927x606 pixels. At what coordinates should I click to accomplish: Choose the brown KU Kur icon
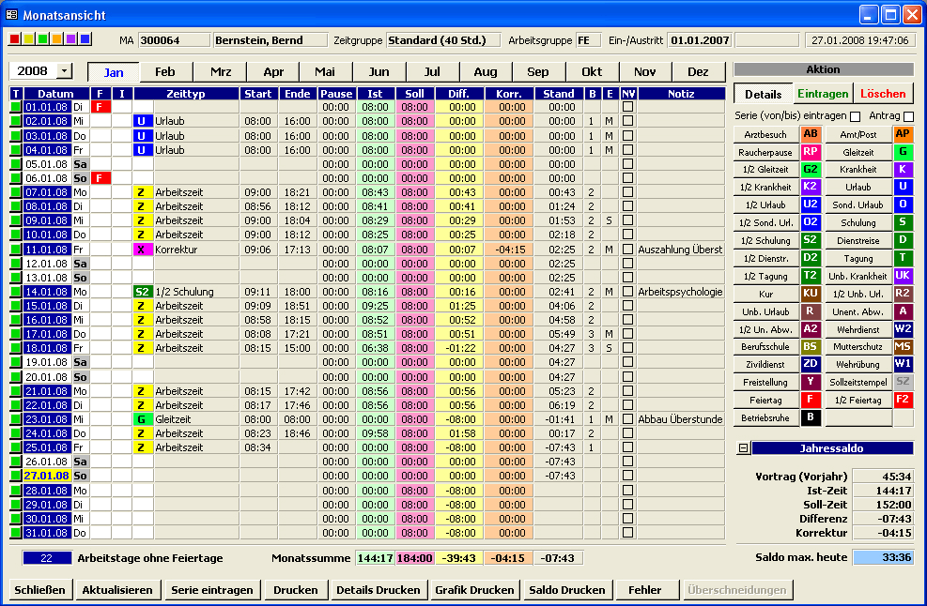pos(810,294)
